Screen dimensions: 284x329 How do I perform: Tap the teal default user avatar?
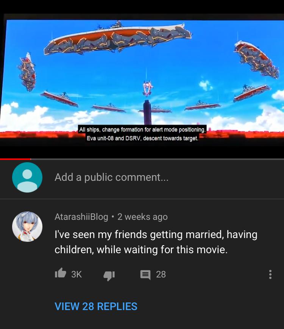tap(27, 177)
